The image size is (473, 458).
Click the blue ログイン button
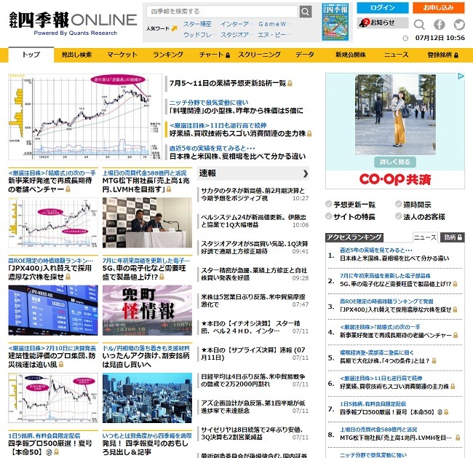383,8
